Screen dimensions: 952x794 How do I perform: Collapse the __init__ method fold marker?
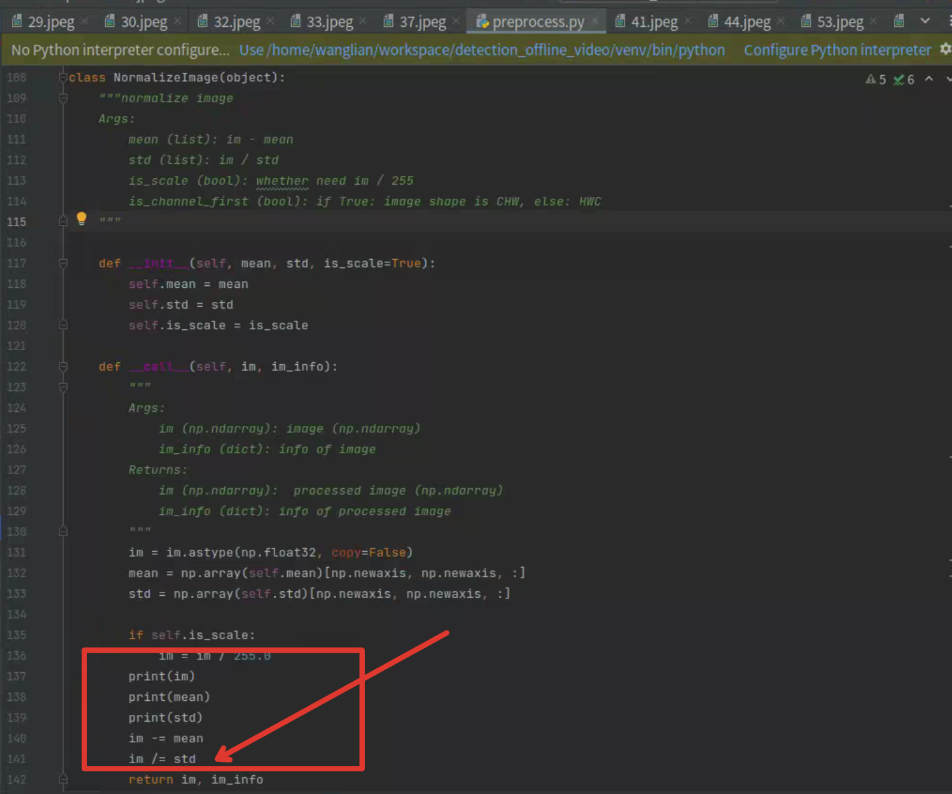63,264
